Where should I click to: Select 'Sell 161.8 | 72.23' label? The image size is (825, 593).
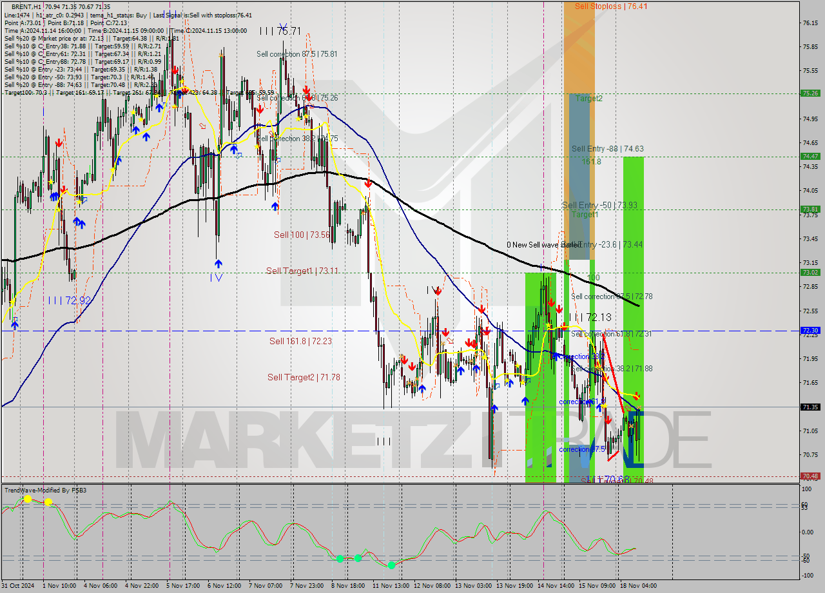[300, 341]
